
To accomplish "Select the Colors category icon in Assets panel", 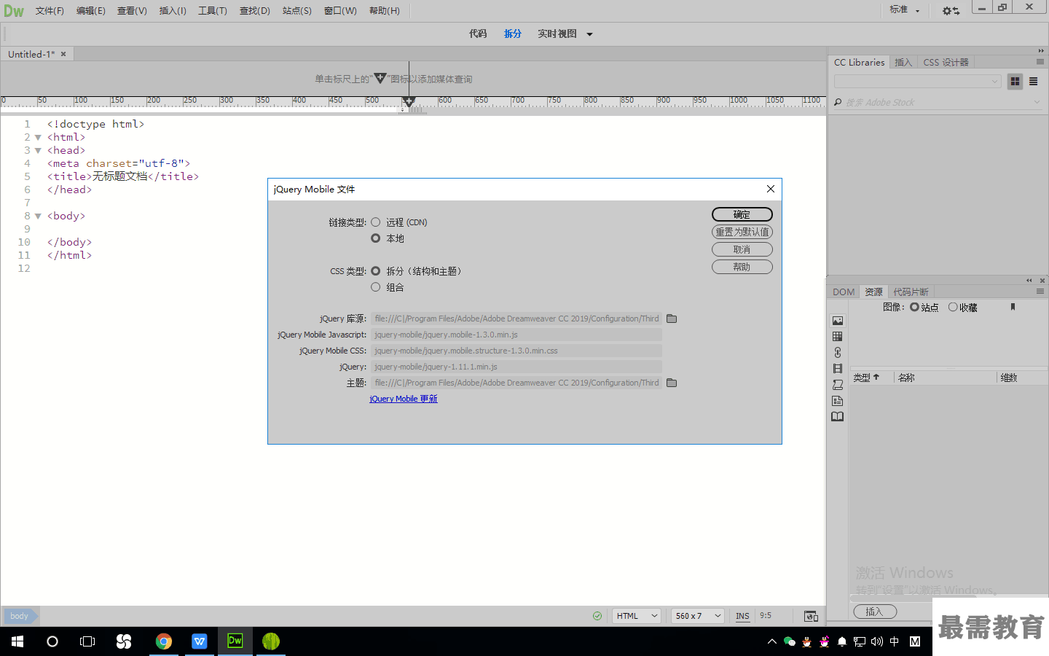I will (838, 337).
